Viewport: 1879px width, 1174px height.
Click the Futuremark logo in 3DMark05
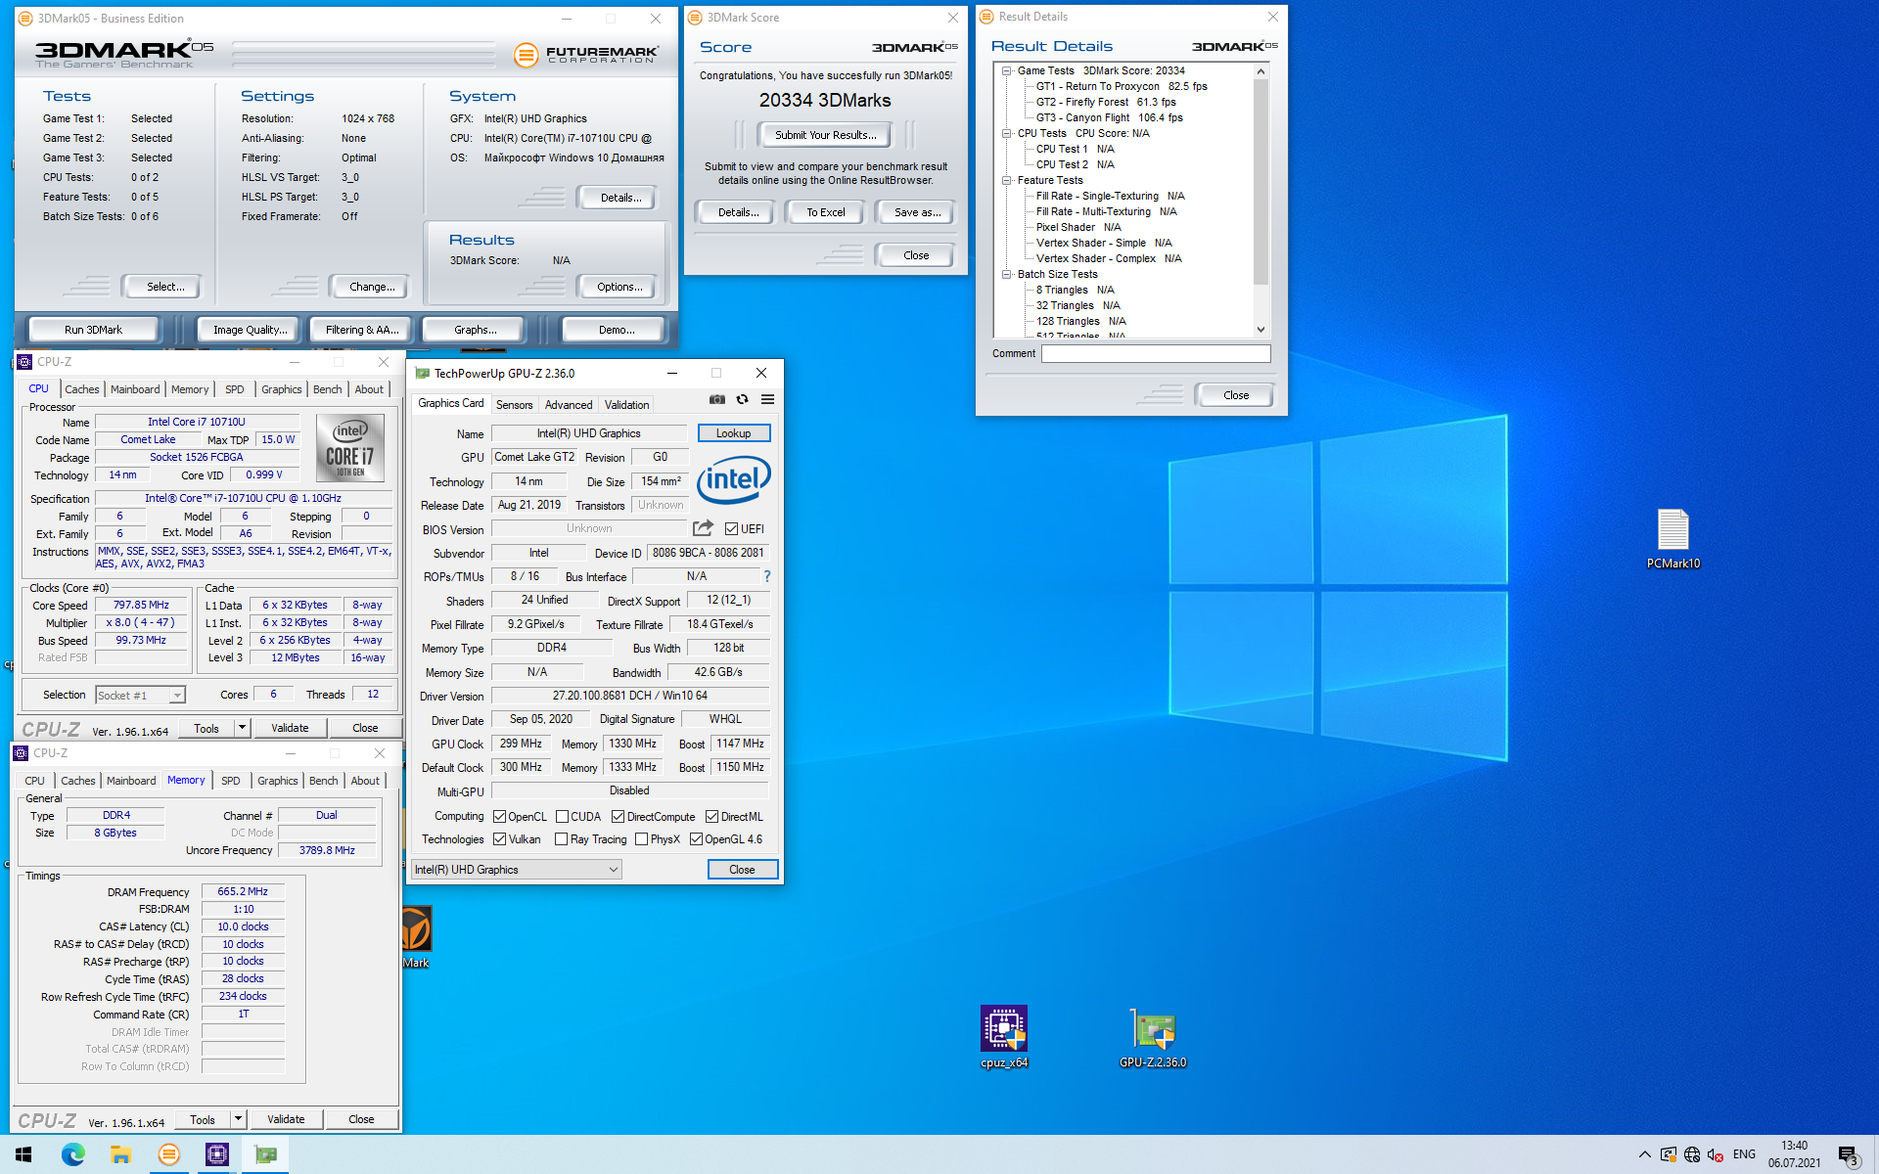coord(586,55)
